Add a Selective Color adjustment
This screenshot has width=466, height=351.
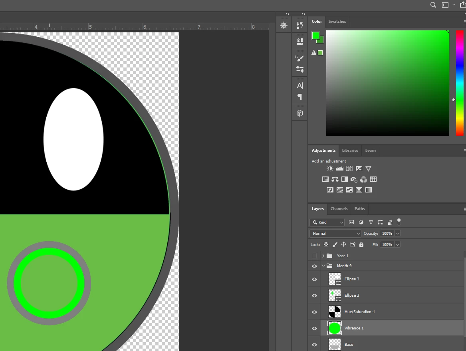(x=359, y=190)
